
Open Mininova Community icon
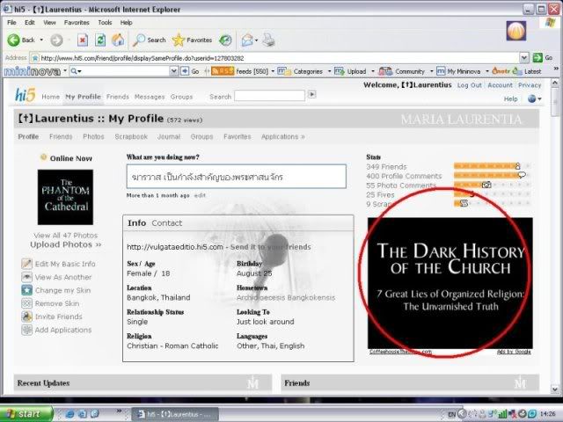click(385, 71)
